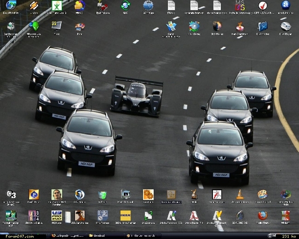Open DivX Movies blue folder

(263, 26)
